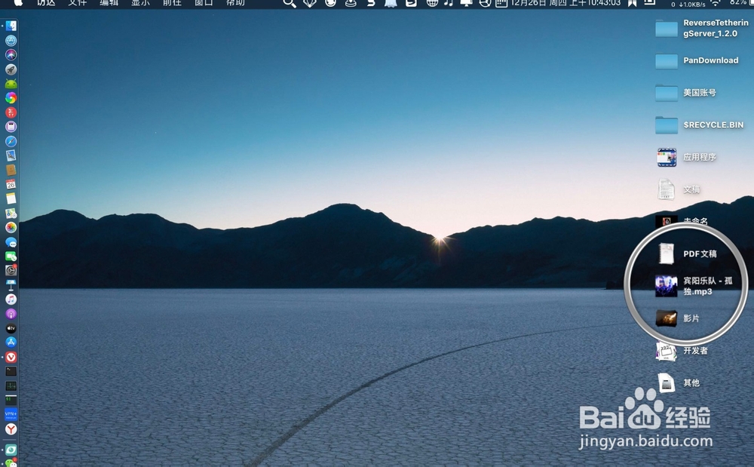This screenshot has height=467, width=754.
Task: Open the 显示 menu in menu bar
Action: point(140,3)
